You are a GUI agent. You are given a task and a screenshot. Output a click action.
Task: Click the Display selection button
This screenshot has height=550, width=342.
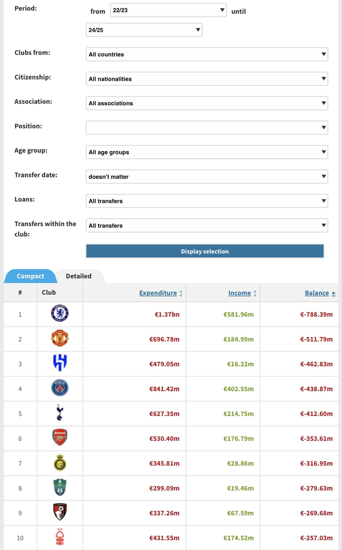205,251
